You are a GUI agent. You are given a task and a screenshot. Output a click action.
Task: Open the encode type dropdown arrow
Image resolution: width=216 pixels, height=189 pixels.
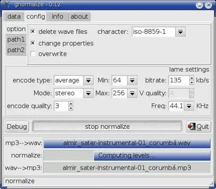click(x=88, y=80)
